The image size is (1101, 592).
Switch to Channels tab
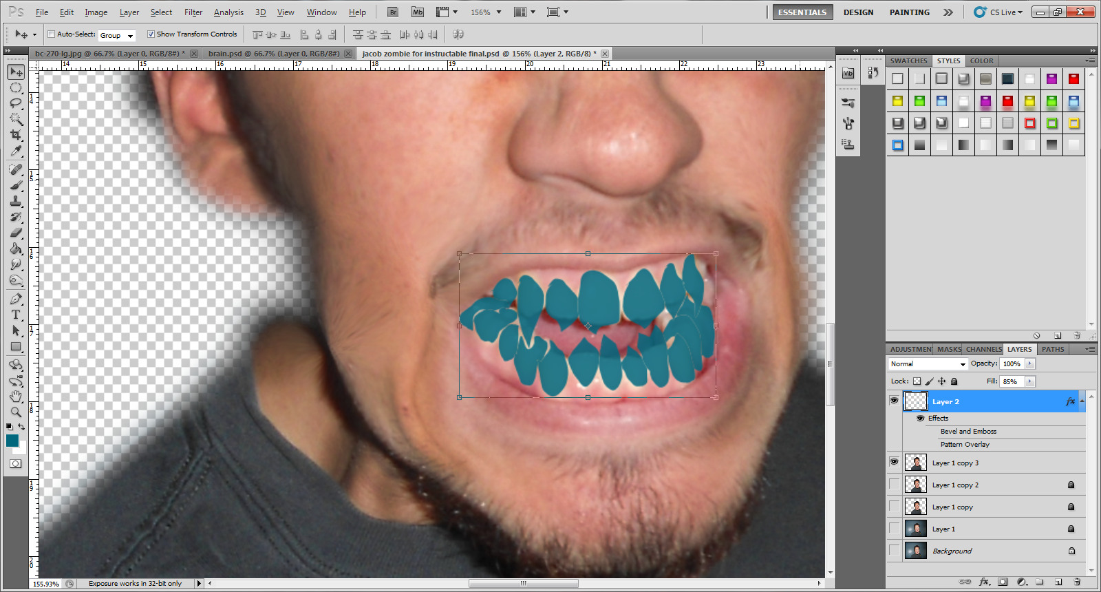[983, 349]
